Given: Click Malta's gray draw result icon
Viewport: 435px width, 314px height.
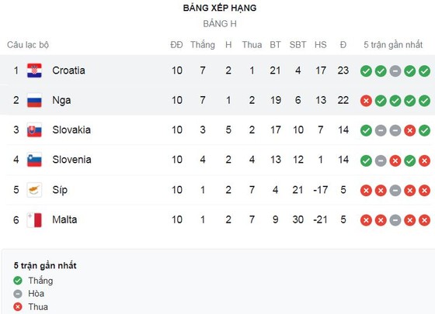Looking at the screenshot, I should click(x=395, y=220).
